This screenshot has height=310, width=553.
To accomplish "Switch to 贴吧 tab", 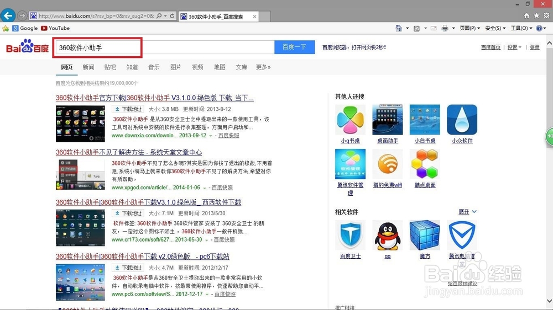I will [110, 67].
